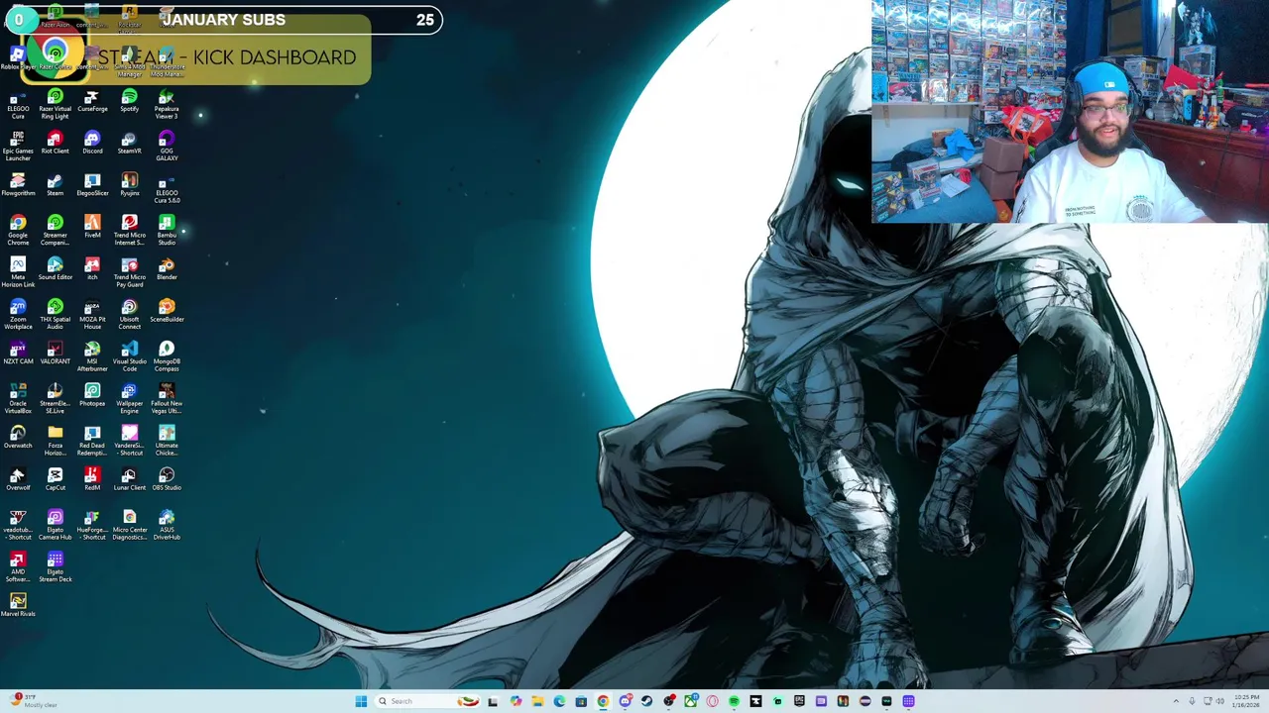The width and height of the screenshot is (1269, 713).
Task: Select the itch desktop shortcut
Action: [92, 268]
